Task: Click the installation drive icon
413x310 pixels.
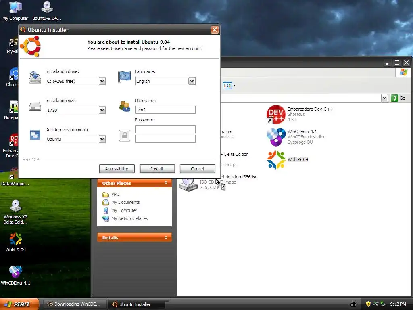Action: click(x=35, y=77)
